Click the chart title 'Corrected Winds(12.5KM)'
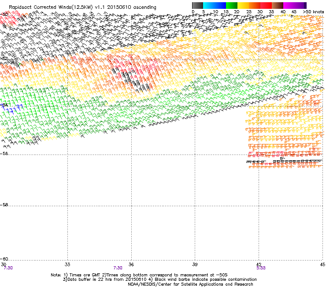This screenshot has width=326, height=287. point(63,8)
